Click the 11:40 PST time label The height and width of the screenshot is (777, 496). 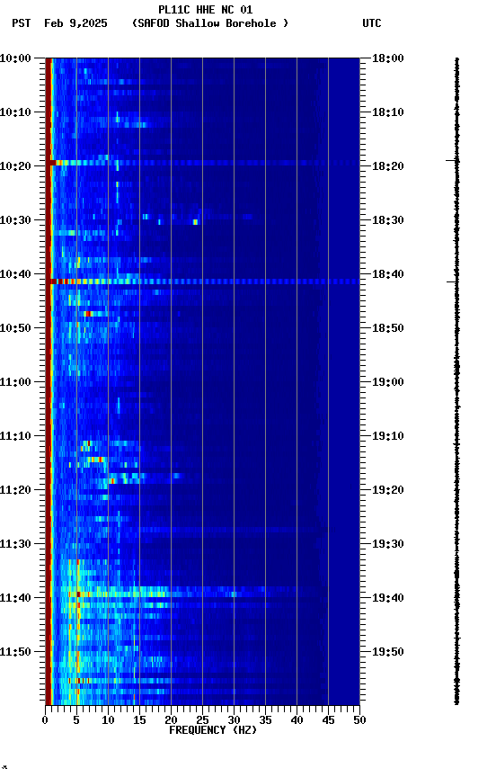[15, 598]
